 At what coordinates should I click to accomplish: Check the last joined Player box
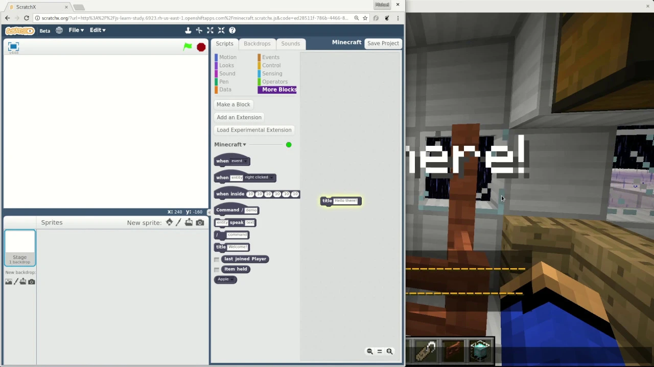(217, 259)
